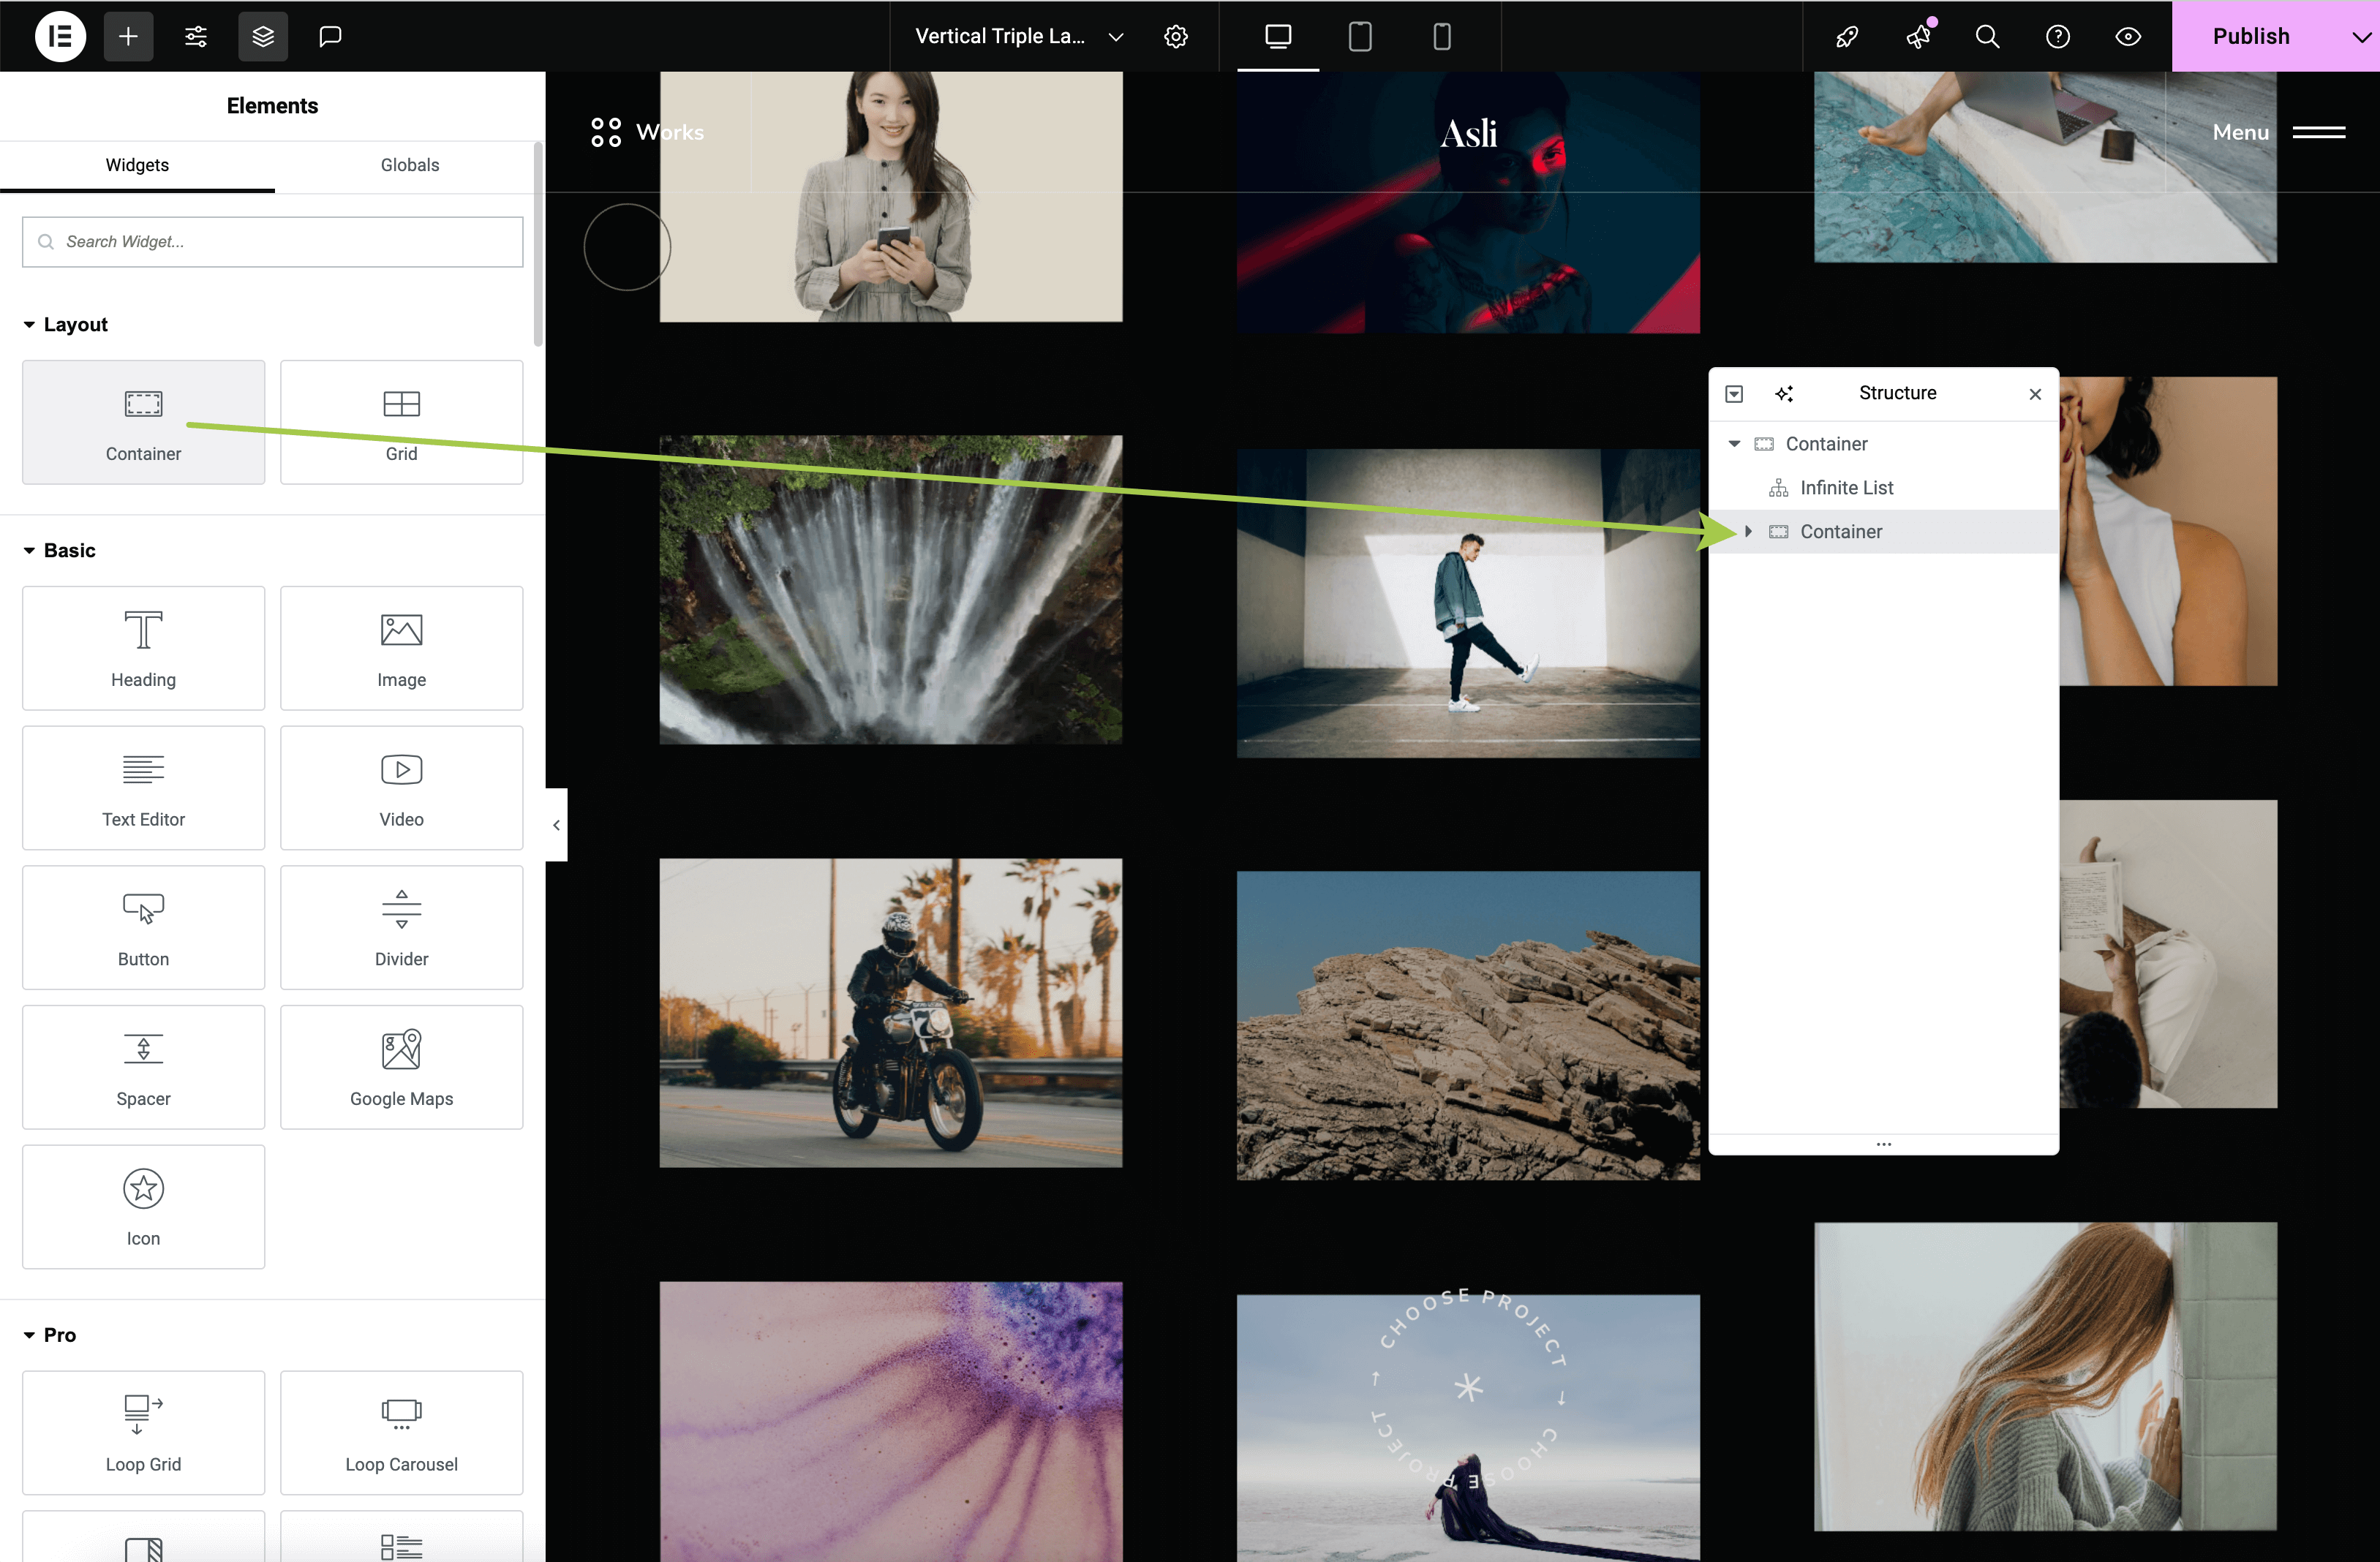Viewport: 2380px width, 1562px height.
Task: Toggle the Structure layers icon
Action: 263,37
